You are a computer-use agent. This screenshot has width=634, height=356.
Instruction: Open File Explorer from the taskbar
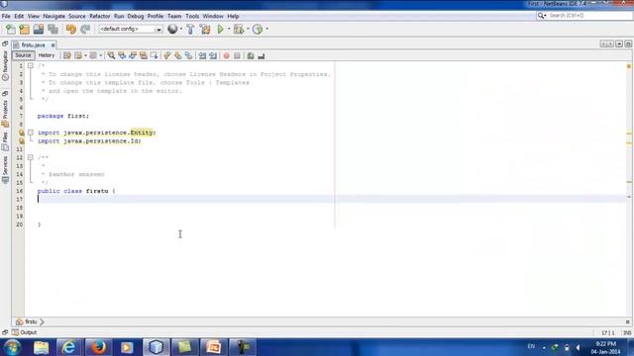click(41, 347)
